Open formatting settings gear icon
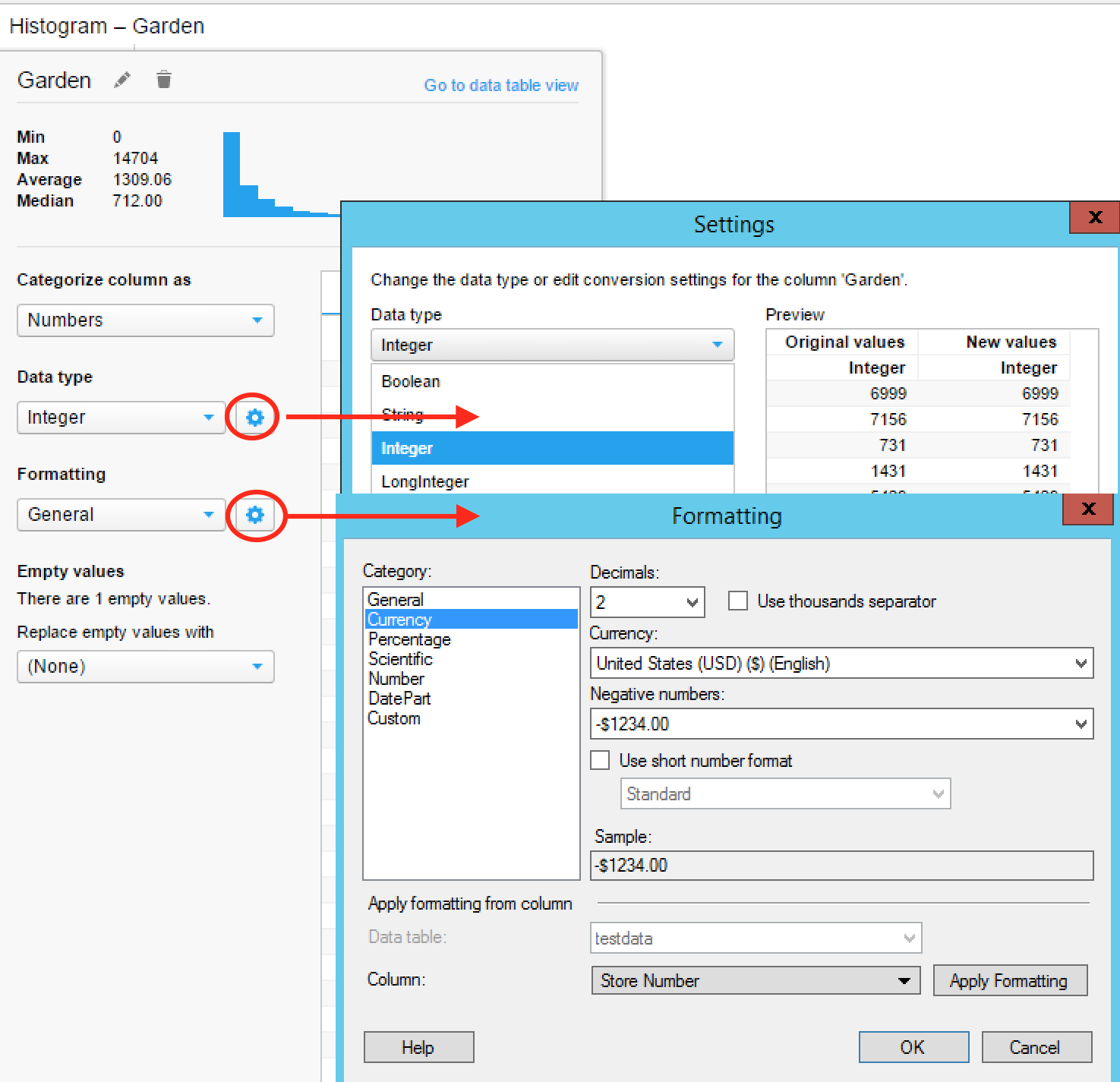 (255, 515)
